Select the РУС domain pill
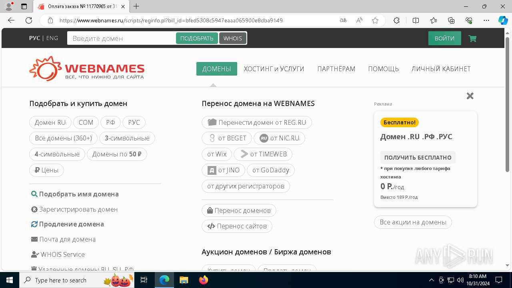The width and height of the screenshot is (512, 288). 134,122
